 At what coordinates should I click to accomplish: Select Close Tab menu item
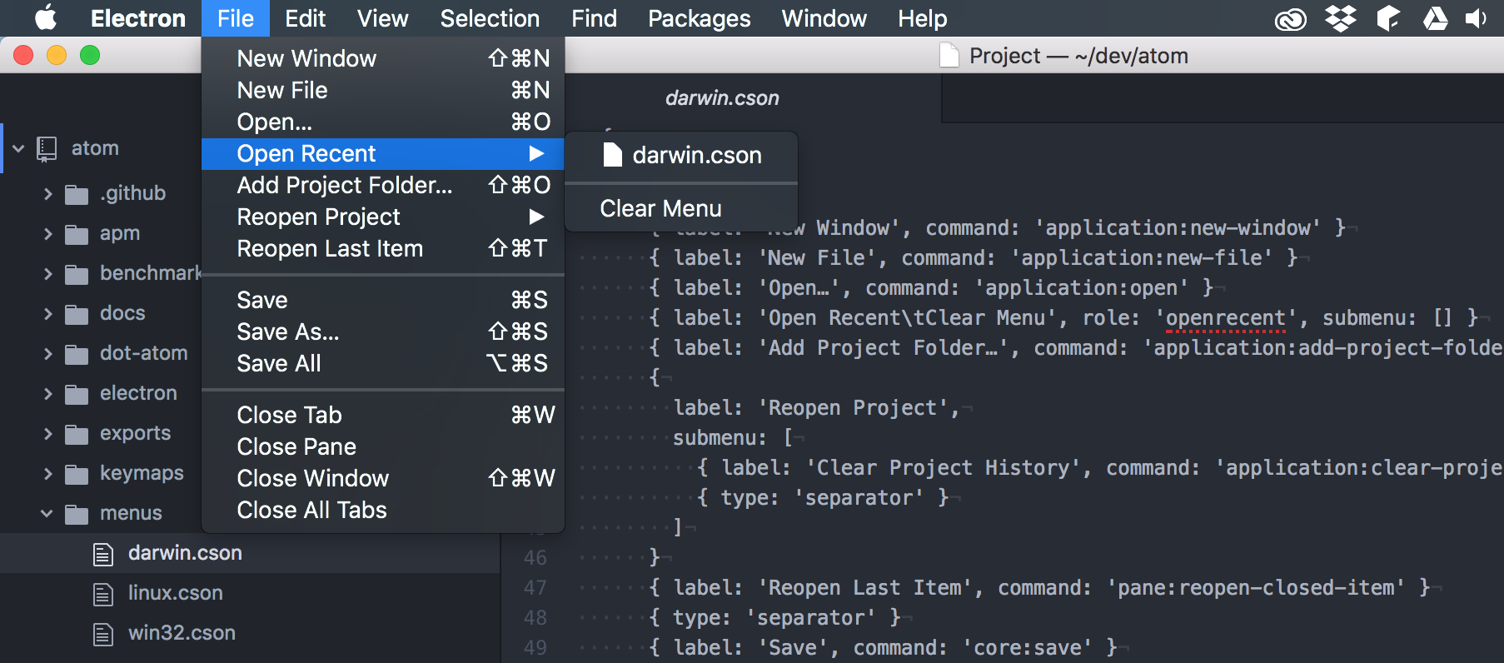point(383,416)
